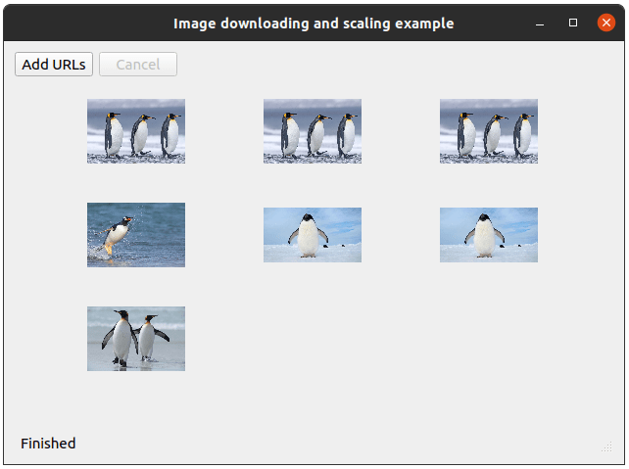Minimize the image downloading window
Screen dimensions: 629x469
[540, 23]
